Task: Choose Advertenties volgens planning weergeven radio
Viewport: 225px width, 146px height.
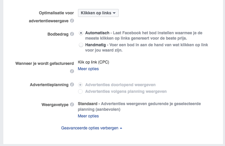Action: click(x=80, y=91)
